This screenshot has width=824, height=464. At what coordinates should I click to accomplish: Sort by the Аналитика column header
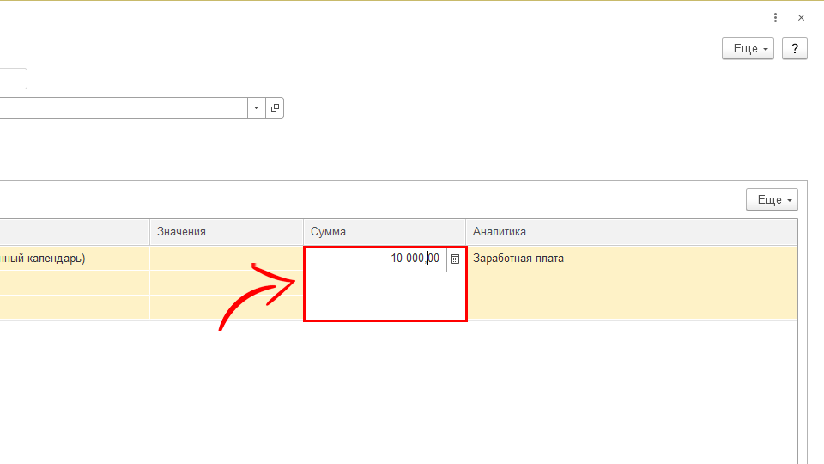(x=631, y=231)
